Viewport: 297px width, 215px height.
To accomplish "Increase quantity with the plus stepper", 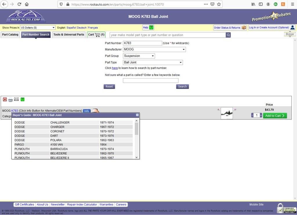I will point(261,115).
